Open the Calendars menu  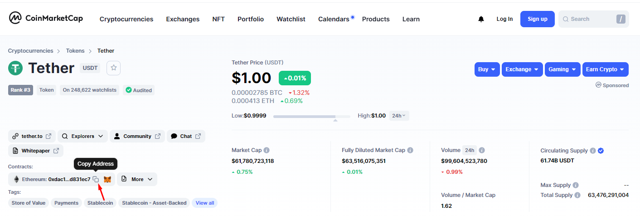click(x=334, y=19)
